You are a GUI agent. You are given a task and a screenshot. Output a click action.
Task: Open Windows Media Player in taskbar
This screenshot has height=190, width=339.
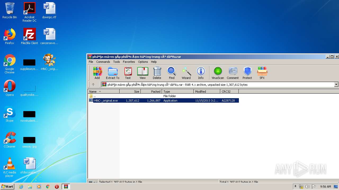tap(39, 187)
